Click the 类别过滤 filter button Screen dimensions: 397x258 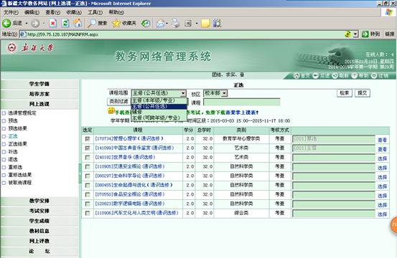118,102
